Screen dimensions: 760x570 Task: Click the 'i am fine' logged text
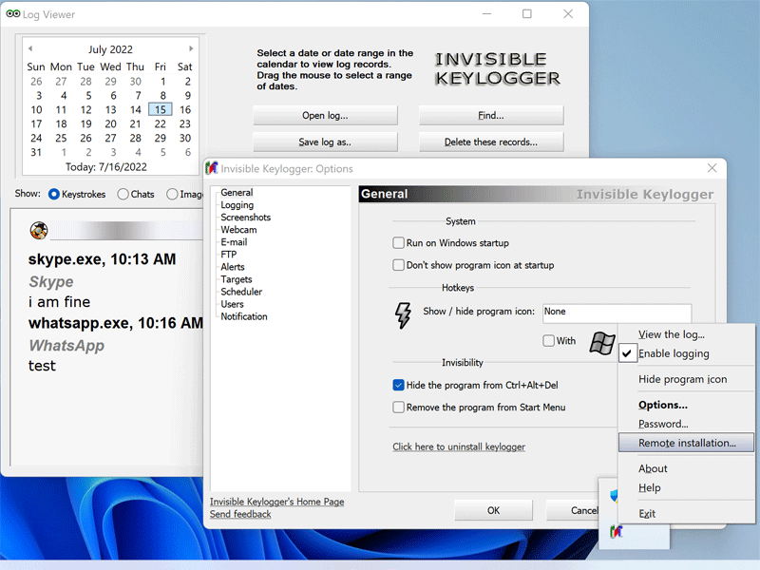click(x=59, y=302)
